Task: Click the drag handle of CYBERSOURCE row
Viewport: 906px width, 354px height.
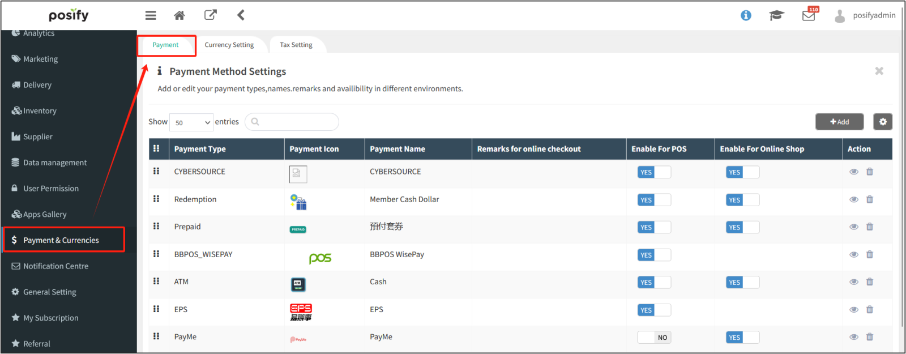Action: click(156, 171)
